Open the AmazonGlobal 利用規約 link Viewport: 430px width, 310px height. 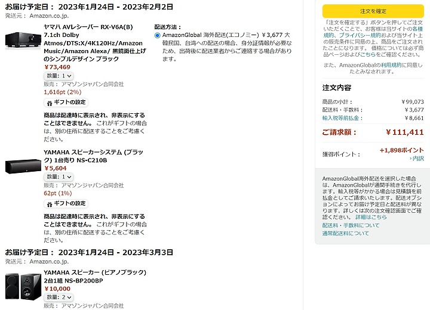point(391,65)
